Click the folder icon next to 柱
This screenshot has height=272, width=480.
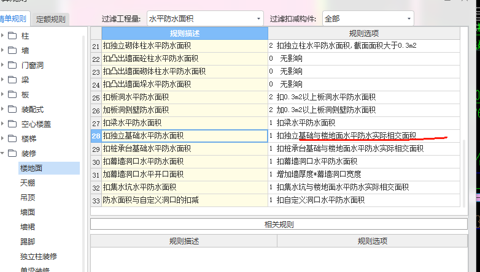click(x=12, y=36)
